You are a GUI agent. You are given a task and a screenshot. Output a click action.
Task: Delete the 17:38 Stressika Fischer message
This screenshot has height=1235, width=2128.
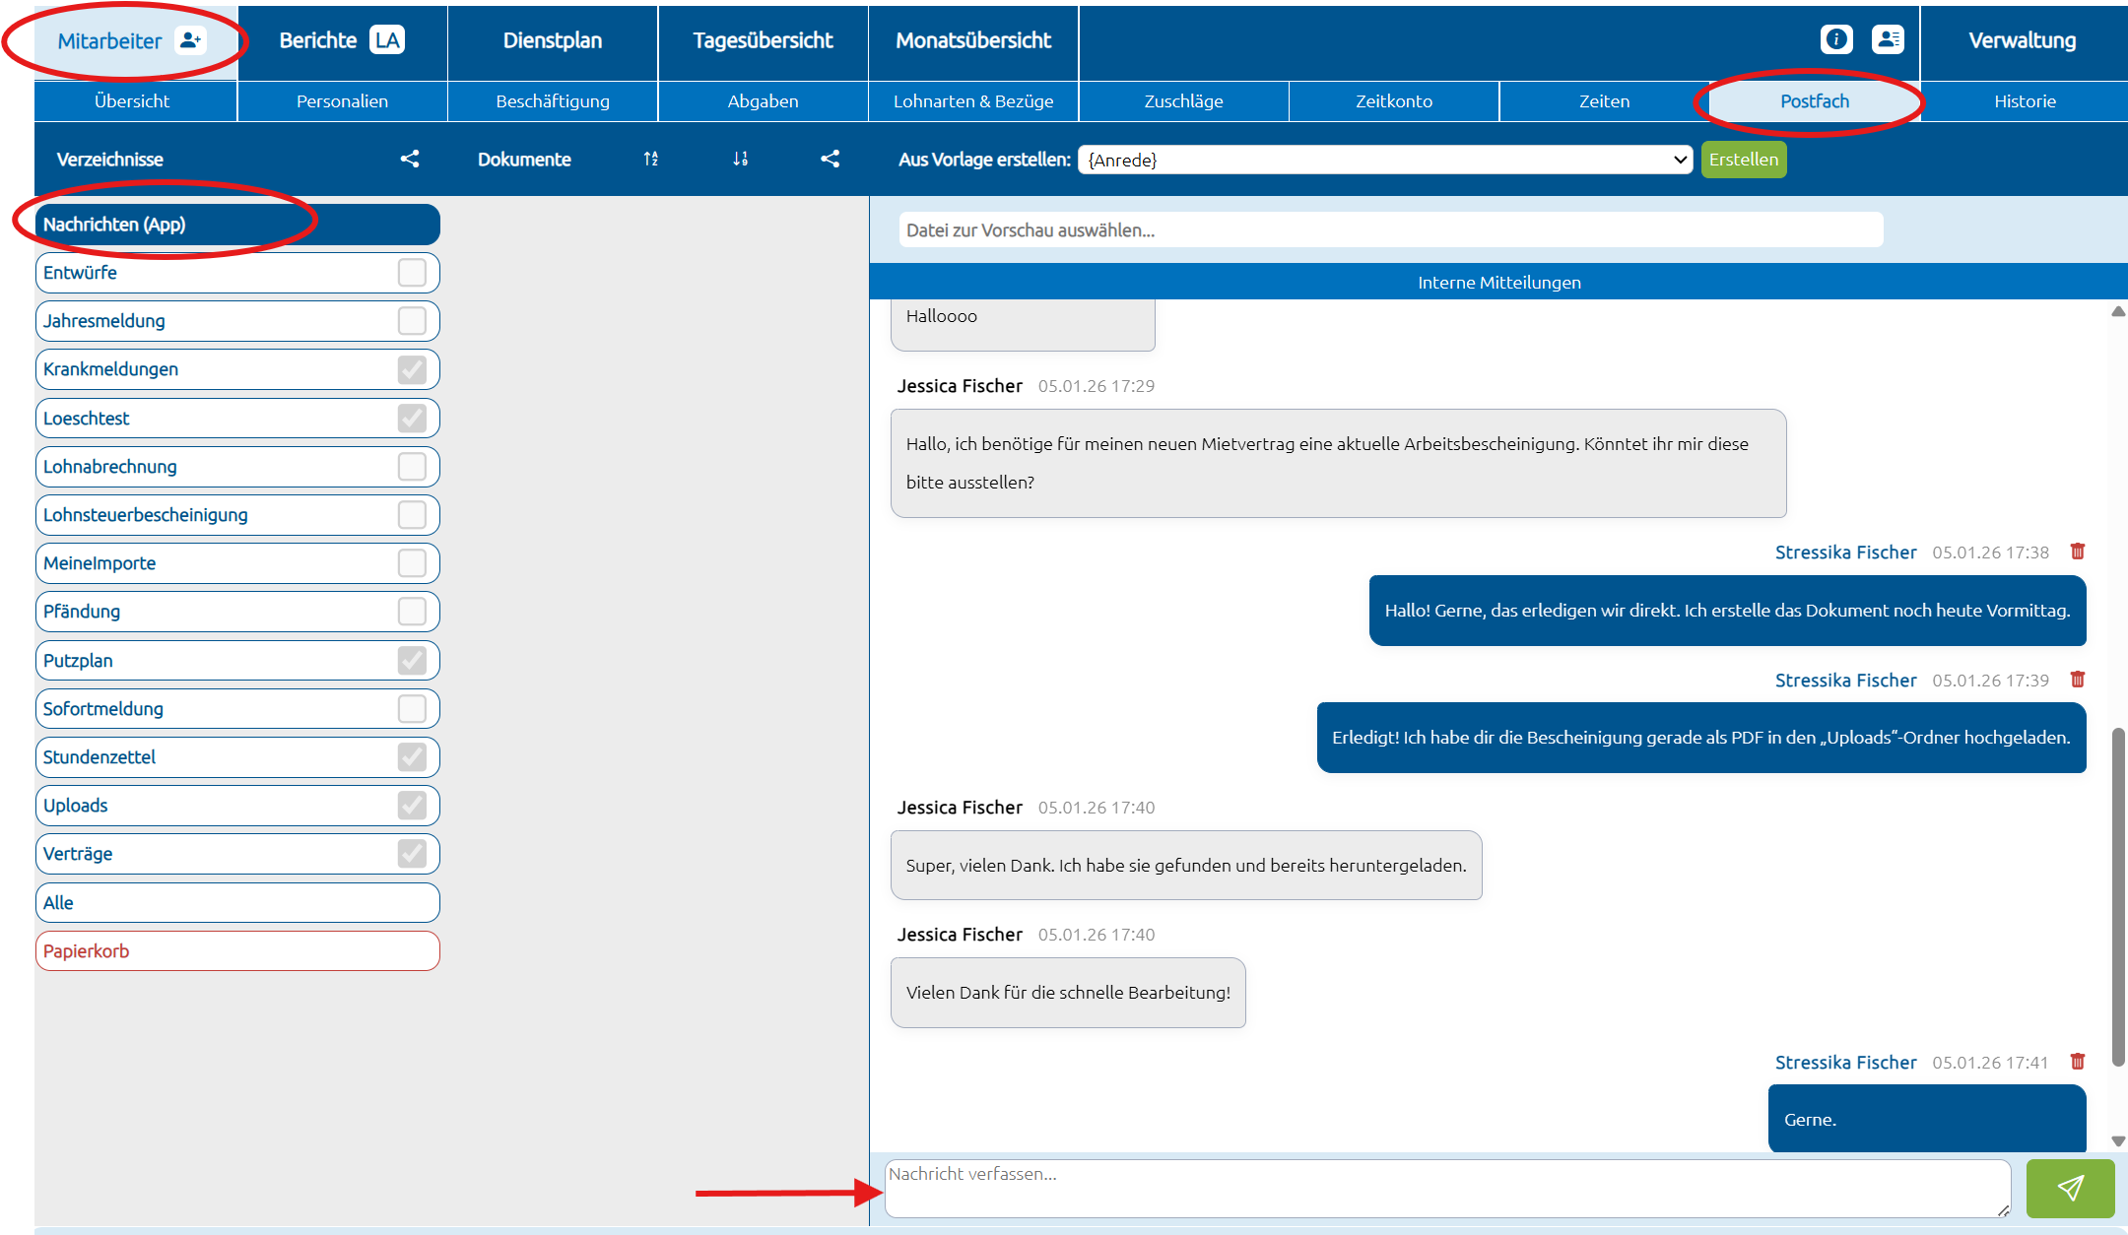tap(2078, 552)
